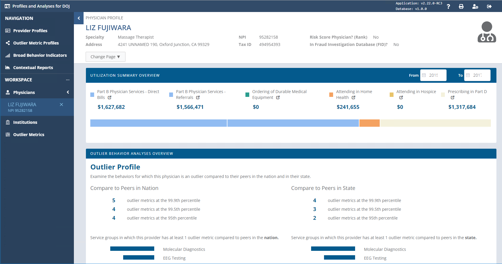Click the Home Health orange legend swatch
Screen dimensions: 502x264
click(x=331, y=95)
